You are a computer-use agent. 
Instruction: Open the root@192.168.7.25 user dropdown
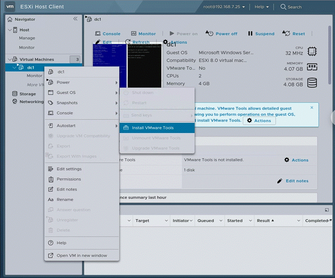click(x=224, y=7)
